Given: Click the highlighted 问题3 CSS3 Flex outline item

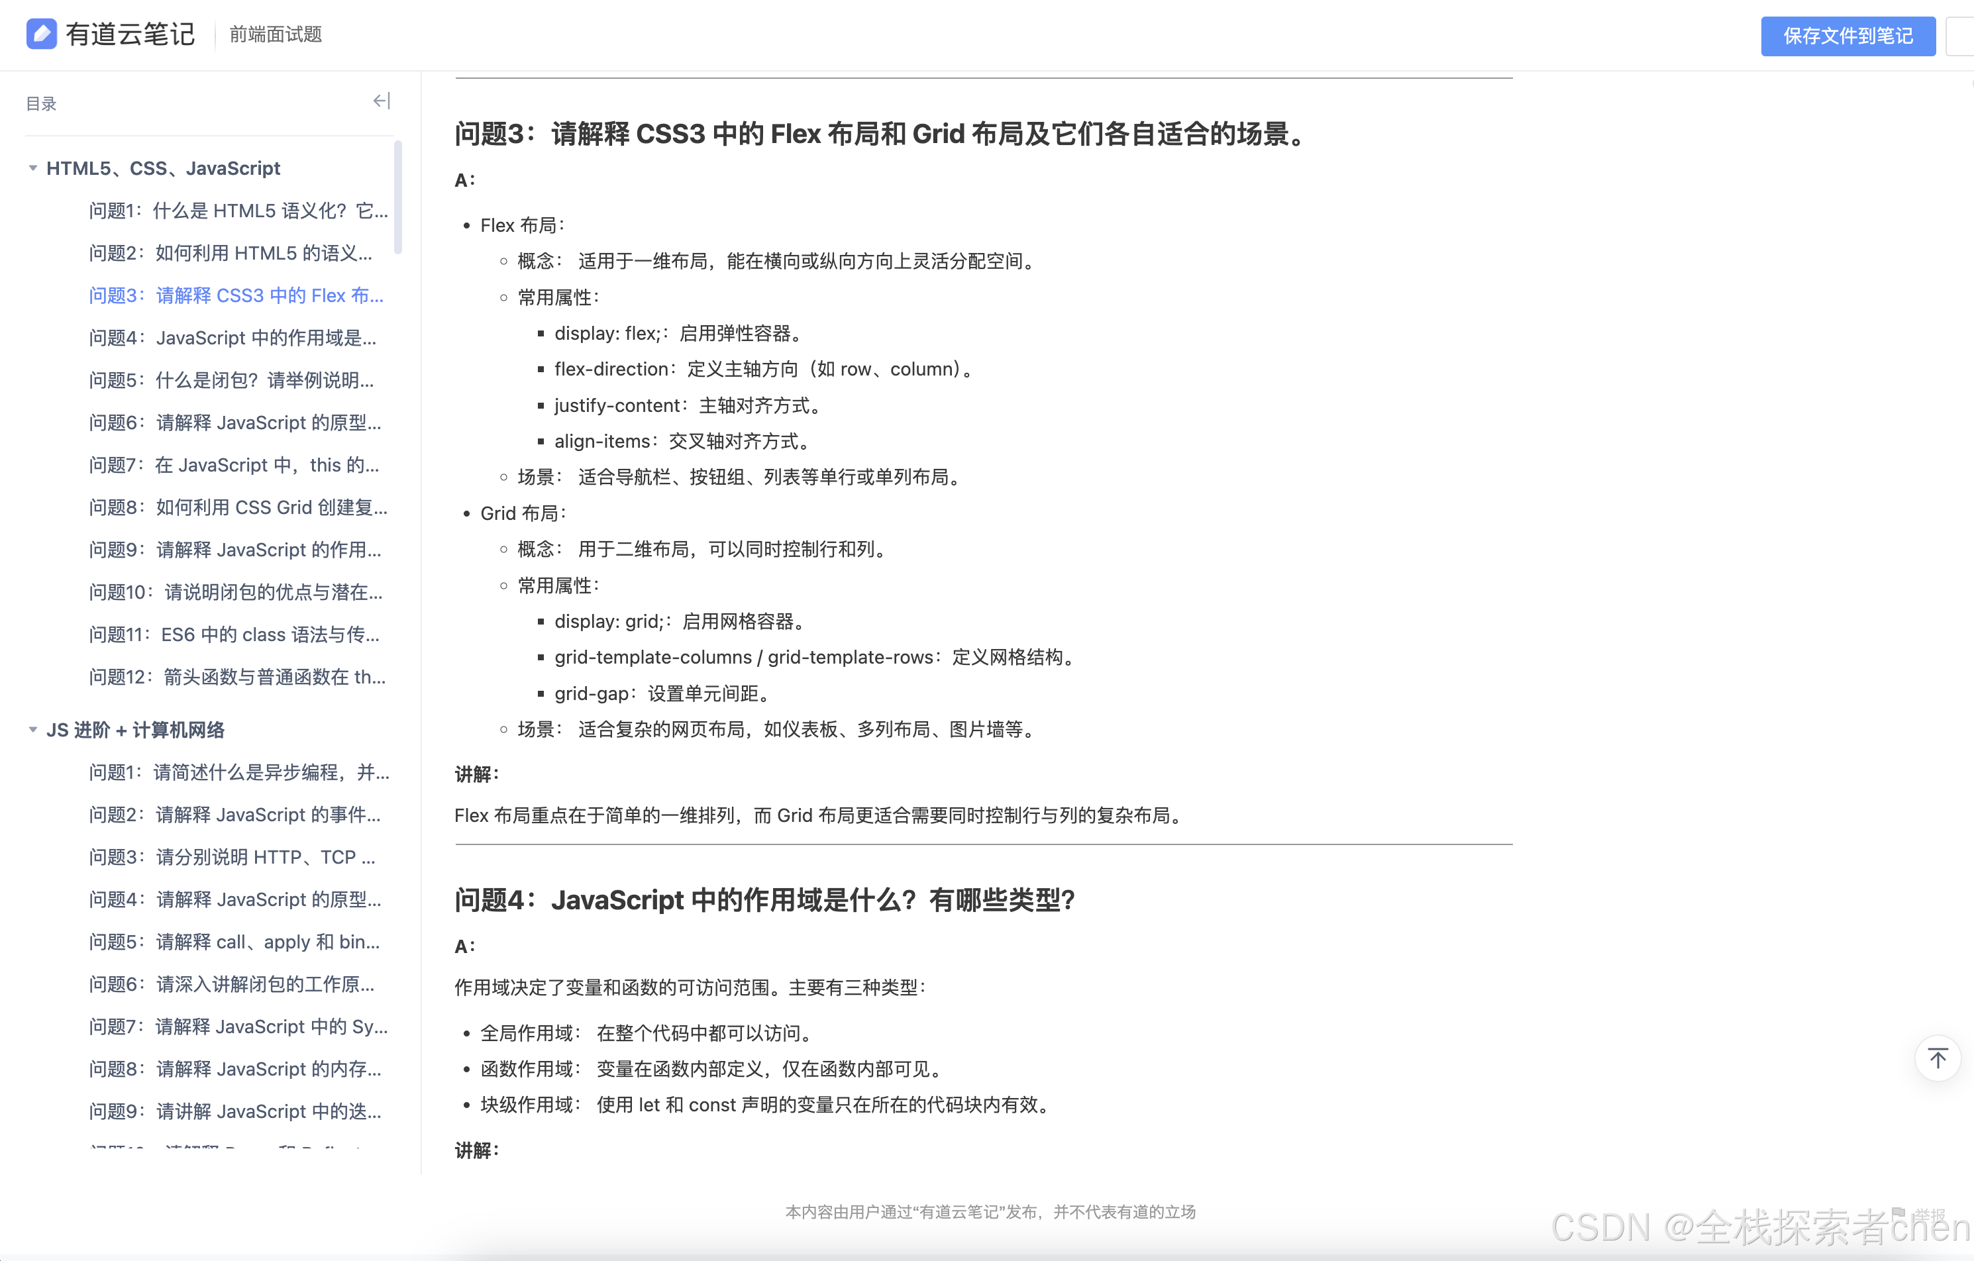Looking at the screenshot, I should (236, 295).
